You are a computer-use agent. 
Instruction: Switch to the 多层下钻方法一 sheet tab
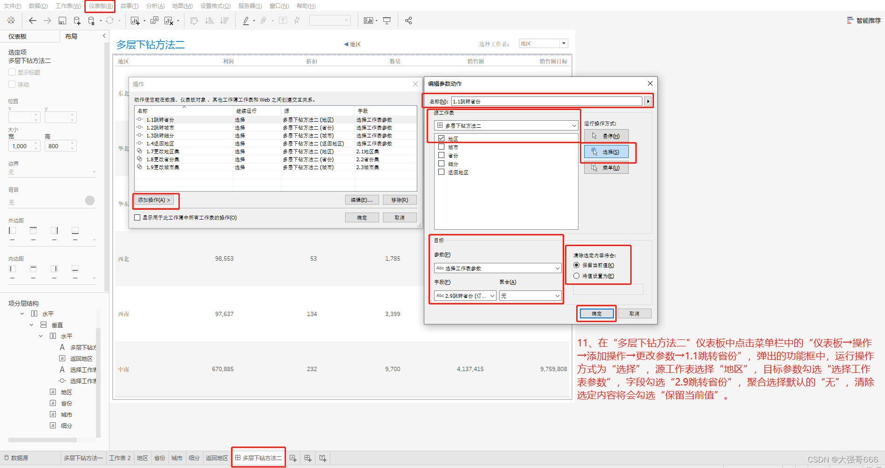pyautogui.click(x=83, y=458)
